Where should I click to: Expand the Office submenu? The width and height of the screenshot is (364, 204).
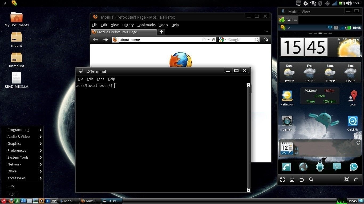(x=22, y=171)
